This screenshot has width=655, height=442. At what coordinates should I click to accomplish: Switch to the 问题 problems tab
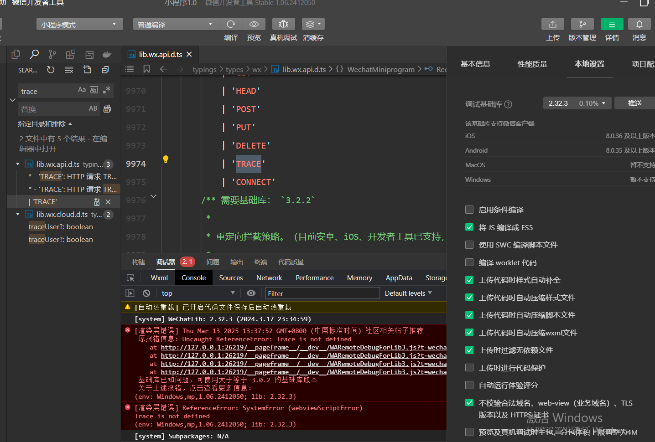[213, 262]
